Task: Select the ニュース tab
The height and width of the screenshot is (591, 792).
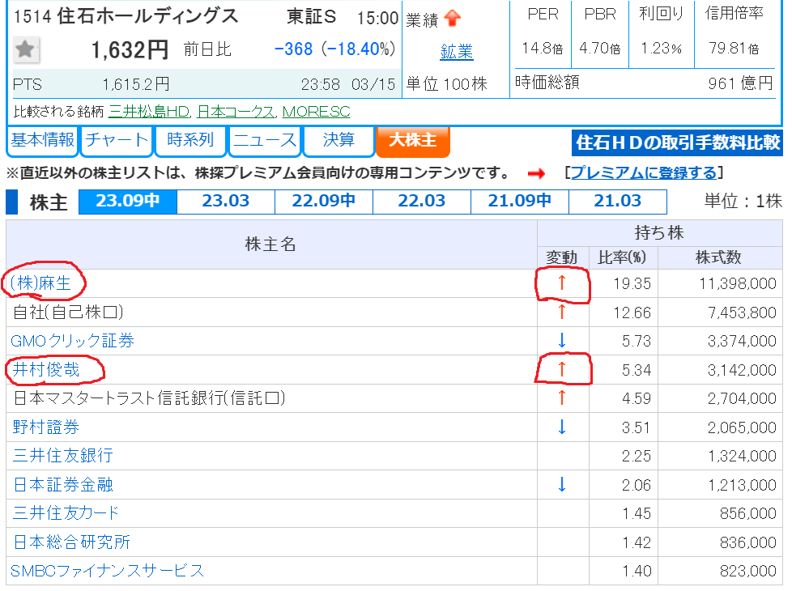Action: tap(265, 140)
